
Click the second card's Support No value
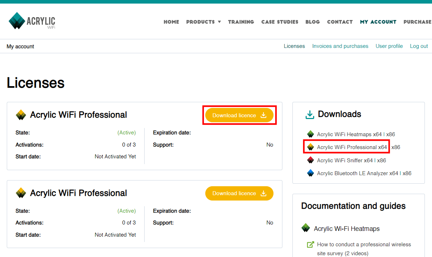(270, 223)
